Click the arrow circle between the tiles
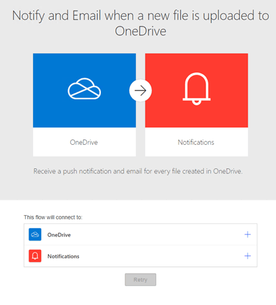The height and width of the screenshot is (305, 276). pos(141,90)
